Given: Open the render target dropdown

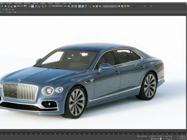Looking at the screenshot, I should [110, 6].
